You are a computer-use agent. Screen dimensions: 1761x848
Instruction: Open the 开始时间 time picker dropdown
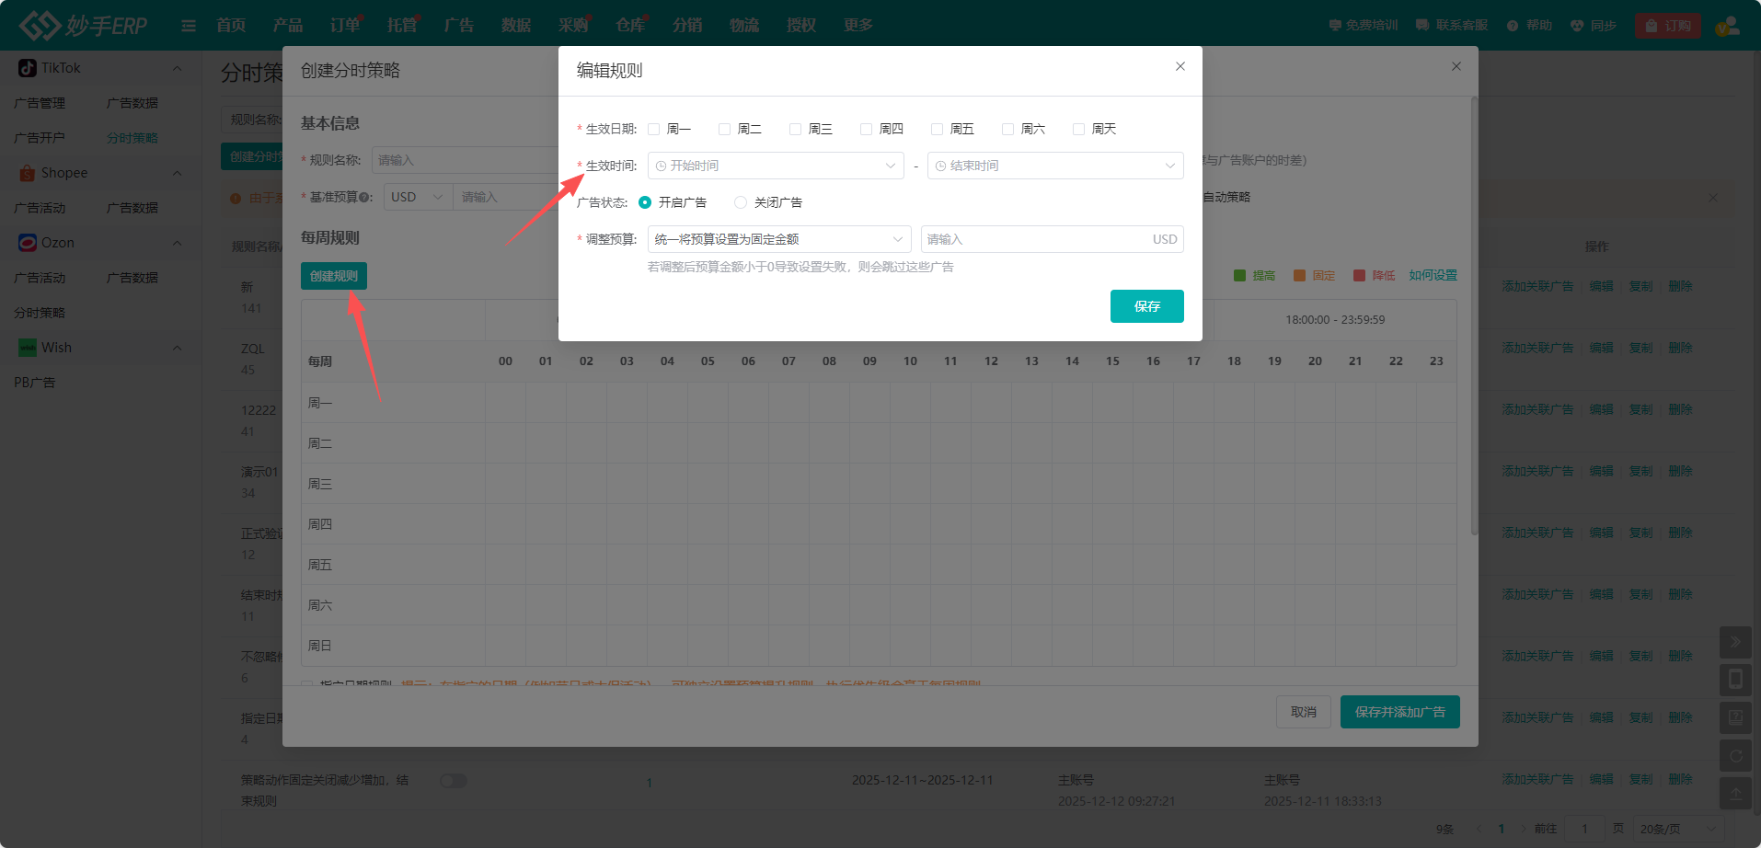click(x=776, y=166)
